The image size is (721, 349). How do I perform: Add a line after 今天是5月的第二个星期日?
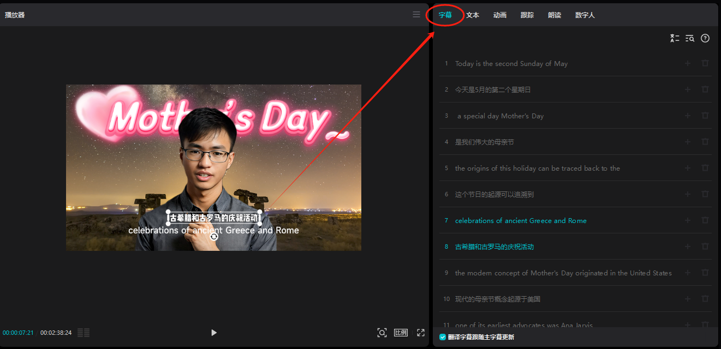(x=688, y=89)
